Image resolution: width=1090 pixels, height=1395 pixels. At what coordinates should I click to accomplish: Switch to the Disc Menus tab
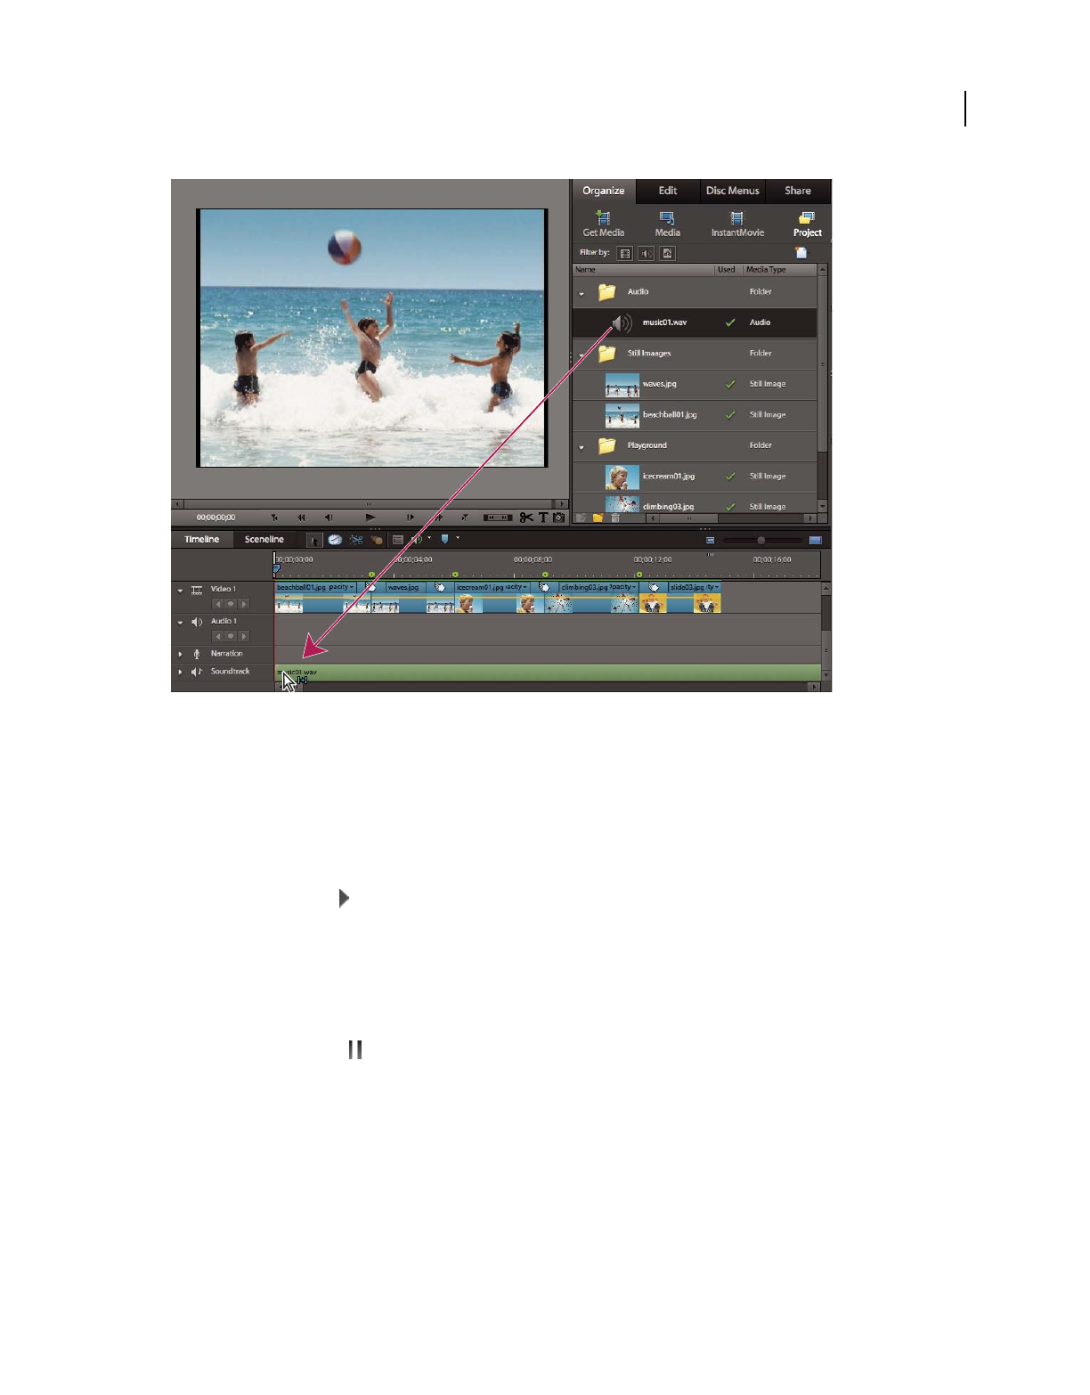(732, 191)
